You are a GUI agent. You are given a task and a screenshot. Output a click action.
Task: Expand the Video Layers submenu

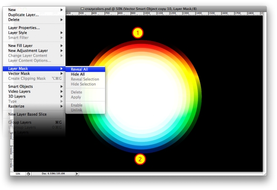tap(34, 91)
